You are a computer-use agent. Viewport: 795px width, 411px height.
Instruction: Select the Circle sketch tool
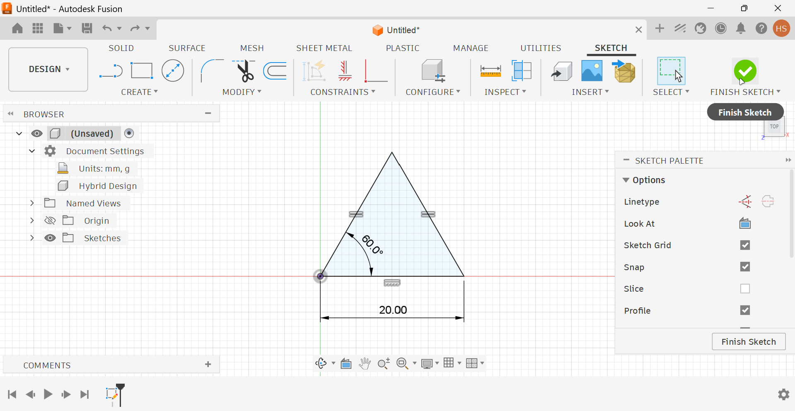173,71
